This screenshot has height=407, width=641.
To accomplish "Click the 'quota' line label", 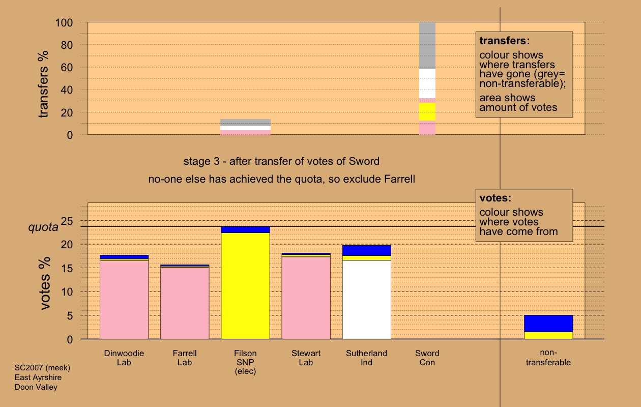I will [x=43, y=227].
